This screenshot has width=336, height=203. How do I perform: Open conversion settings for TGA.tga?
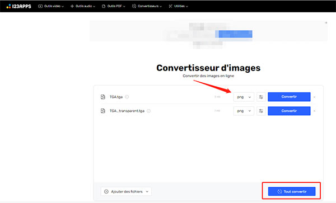pos(261,97)
